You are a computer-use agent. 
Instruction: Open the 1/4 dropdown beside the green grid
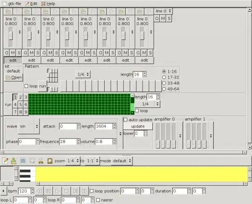[147, 104]
